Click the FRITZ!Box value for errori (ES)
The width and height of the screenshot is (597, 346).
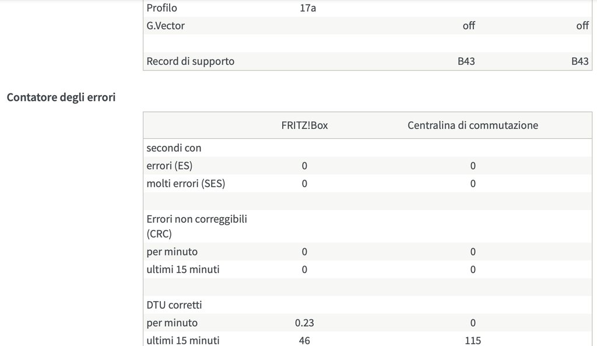[x=304, y=166]
